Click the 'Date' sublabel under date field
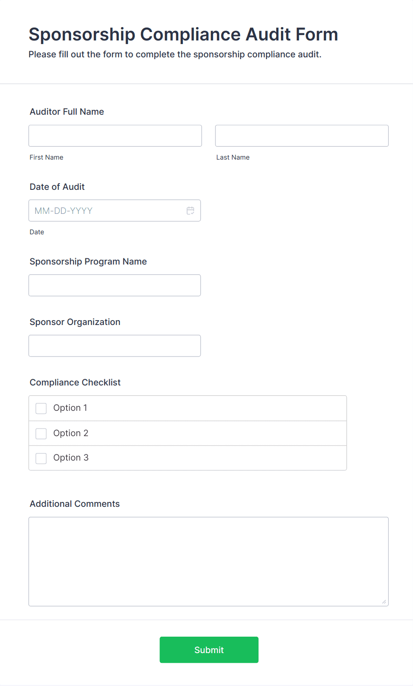Viewport: 413px width, 686px height. click(x=37, y=232)
